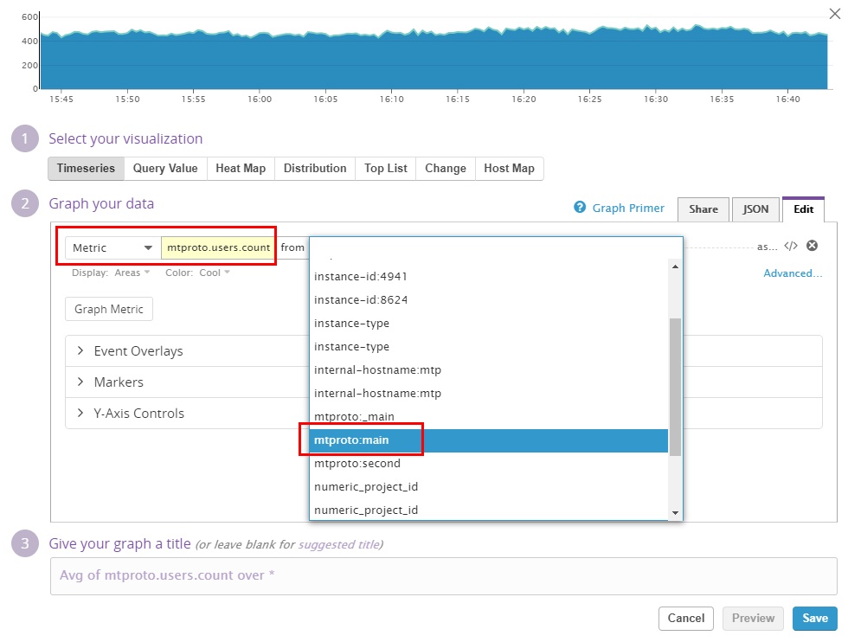This screenshot has height=642, width=848.
Task: Open the Graph Primer help icon
Action: pos(580,207)
